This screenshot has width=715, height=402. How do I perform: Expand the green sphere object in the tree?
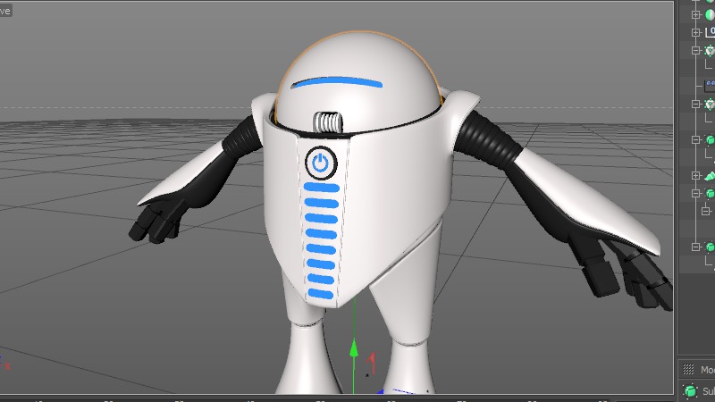(695, 13)
